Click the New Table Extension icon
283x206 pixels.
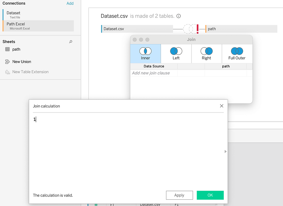pos(8,72)
